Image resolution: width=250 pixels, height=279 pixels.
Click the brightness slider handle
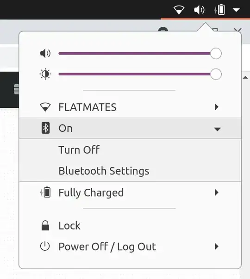(x=216, y=74)
